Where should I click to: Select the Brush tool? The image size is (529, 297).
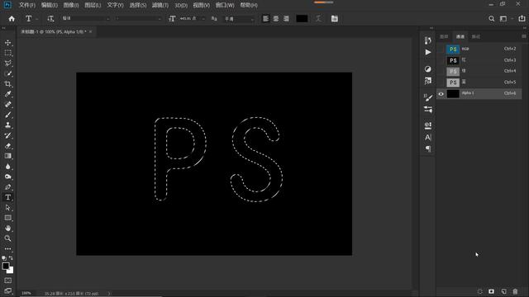point(7,115)
